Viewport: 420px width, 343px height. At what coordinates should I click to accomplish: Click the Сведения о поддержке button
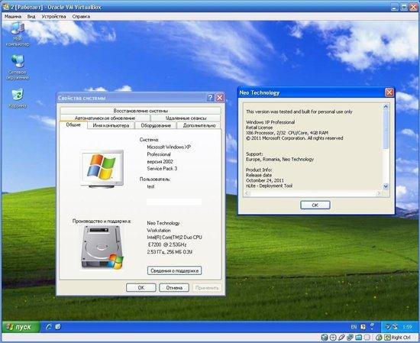click(174, 270)
